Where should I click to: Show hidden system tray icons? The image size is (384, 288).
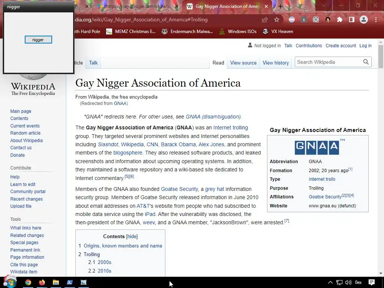330,283
